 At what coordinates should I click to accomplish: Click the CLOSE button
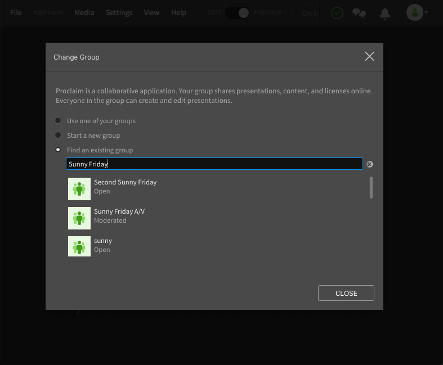pyautogui.click(x=346, y=293)
